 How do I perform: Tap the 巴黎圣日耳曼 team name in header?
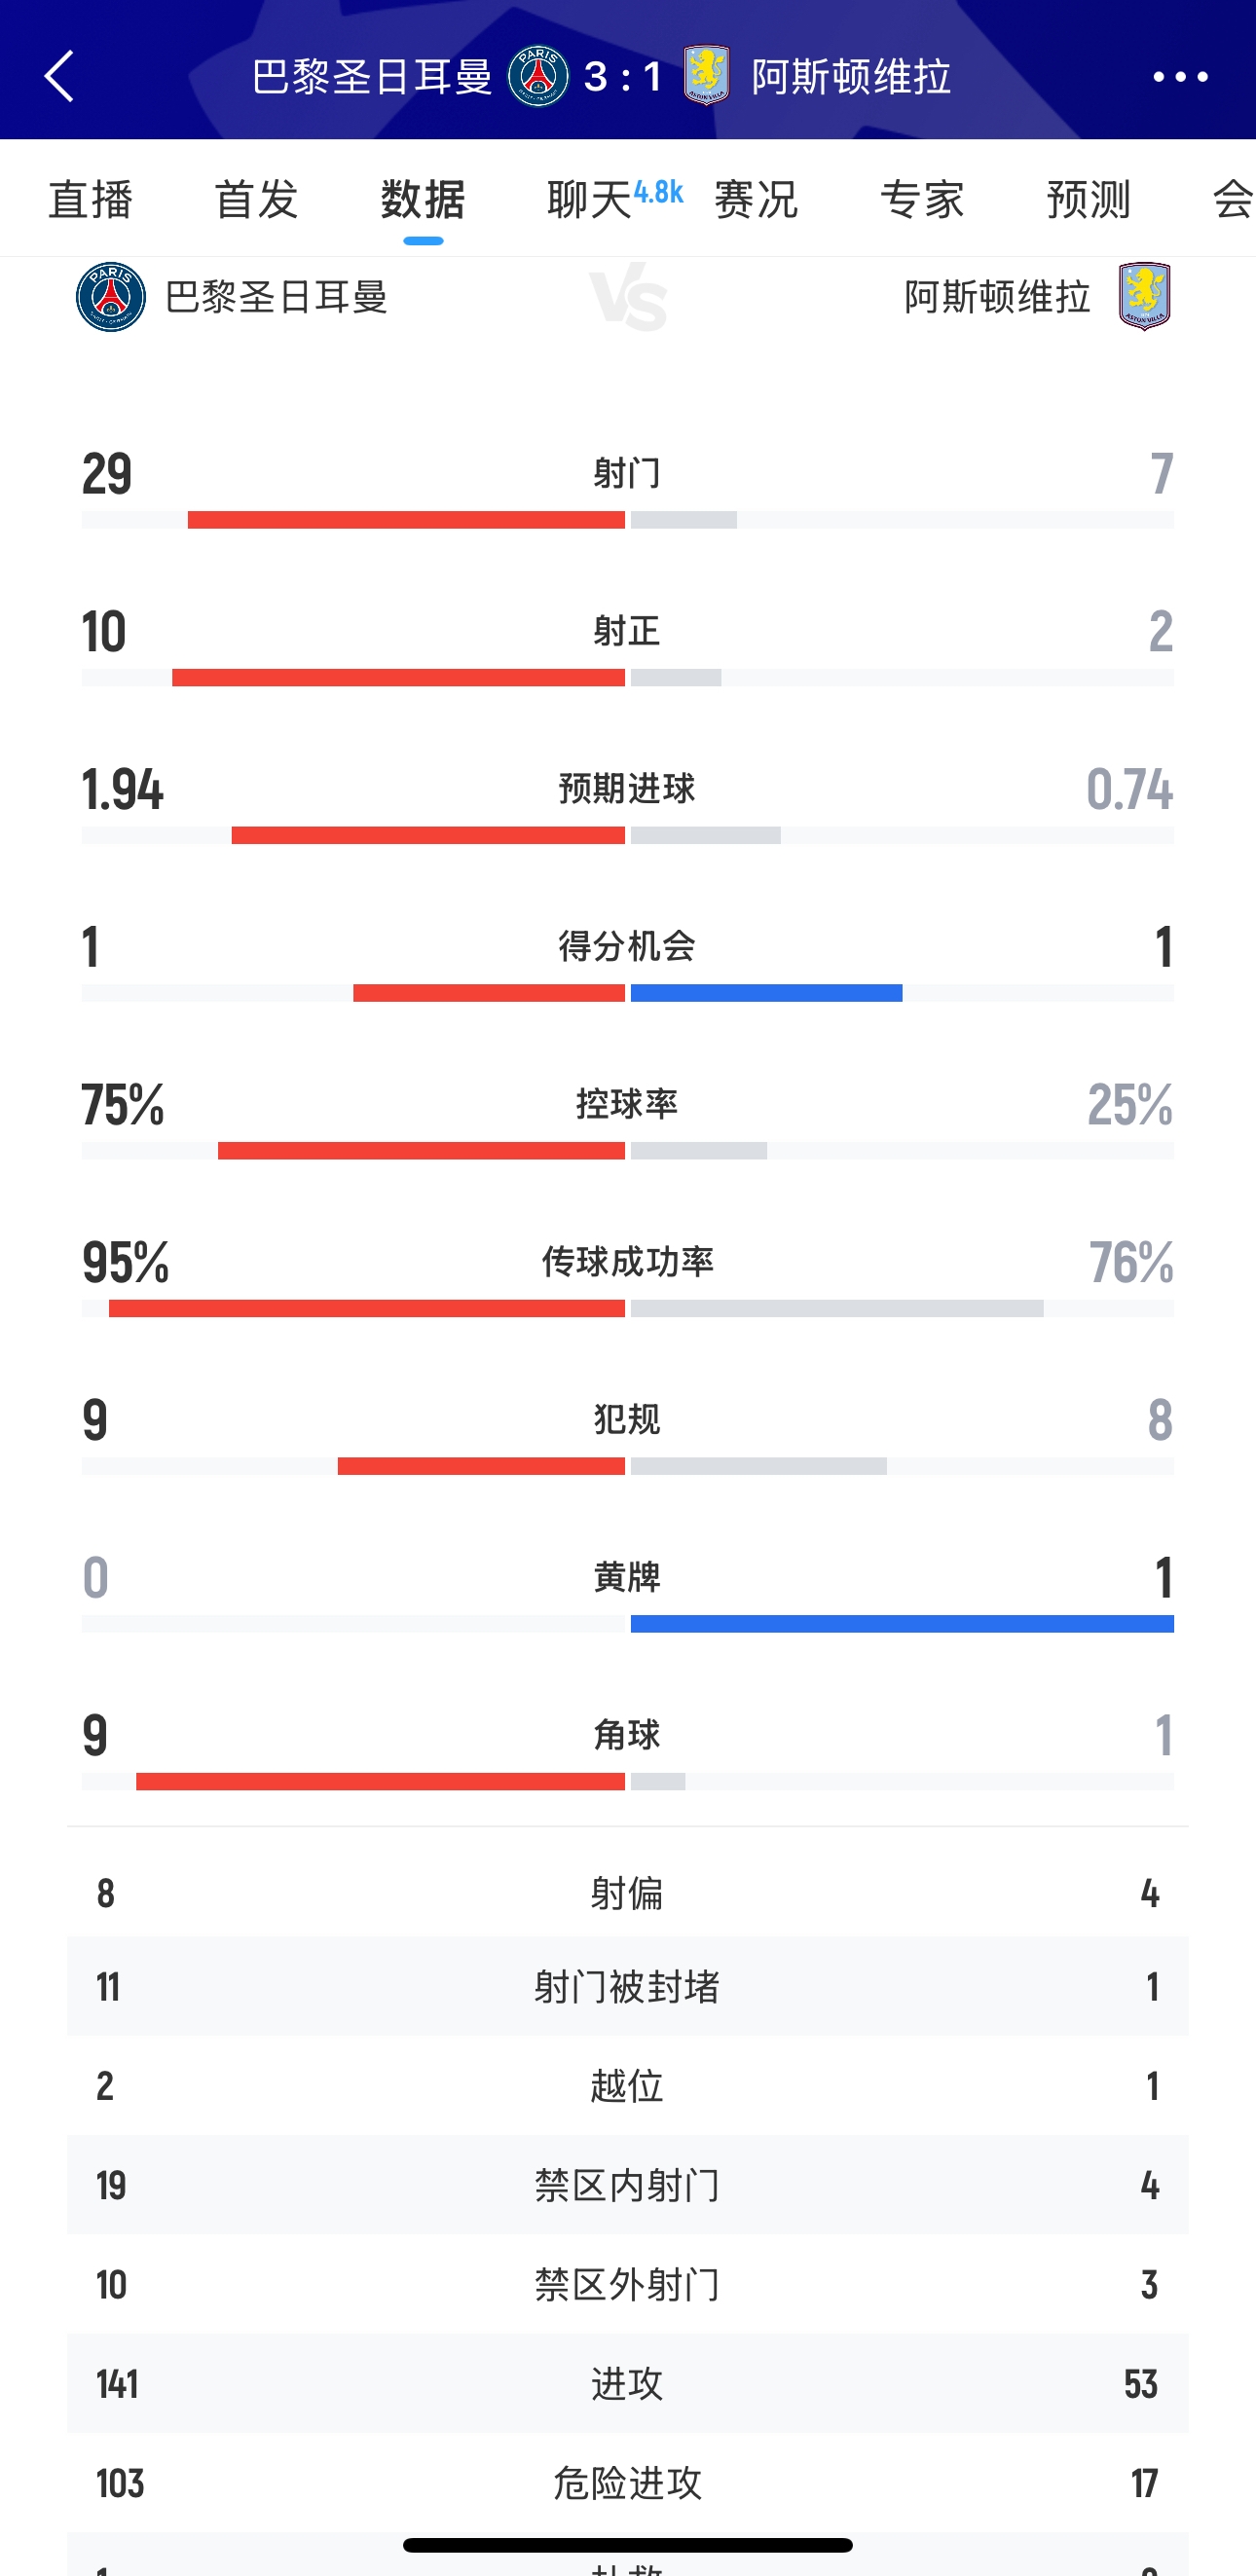point(372,76)
